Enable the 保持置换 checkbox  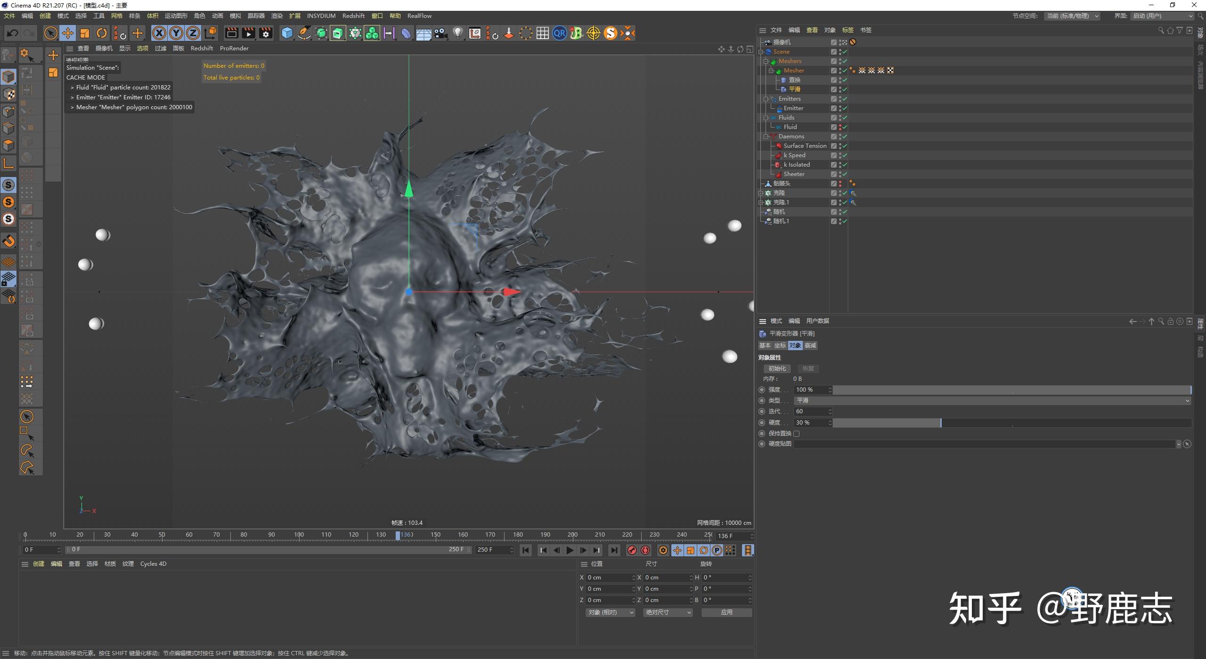tap(797, 433)
